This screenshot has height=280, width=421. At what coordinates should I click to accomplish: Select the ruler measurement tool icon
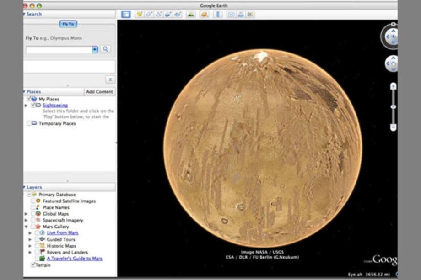click(217, 15)
